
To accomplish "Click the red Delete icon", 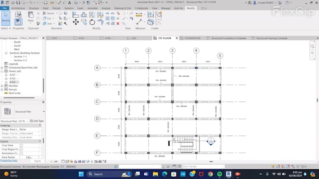I will [x=118, y=23].
